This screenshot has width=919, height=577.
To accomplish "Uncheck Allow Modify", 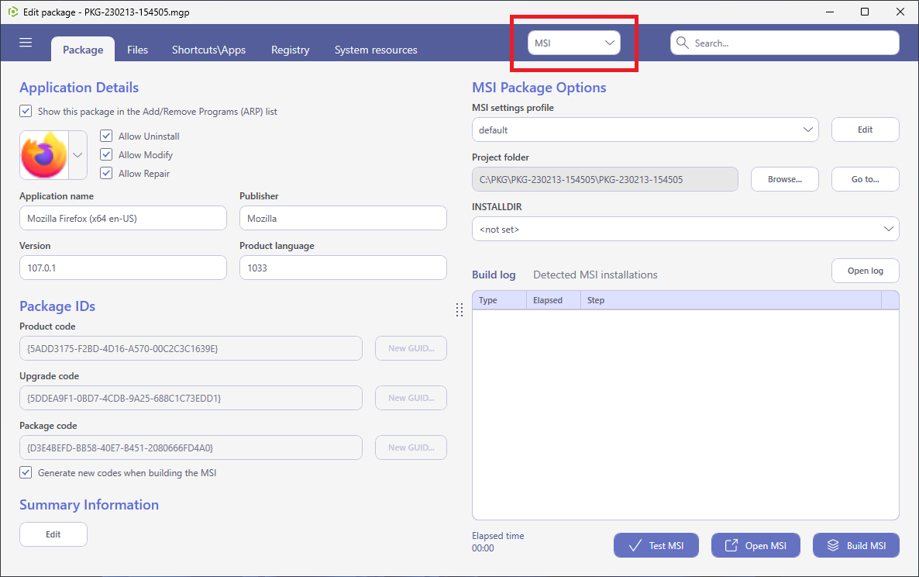I will tap(106, 155).
